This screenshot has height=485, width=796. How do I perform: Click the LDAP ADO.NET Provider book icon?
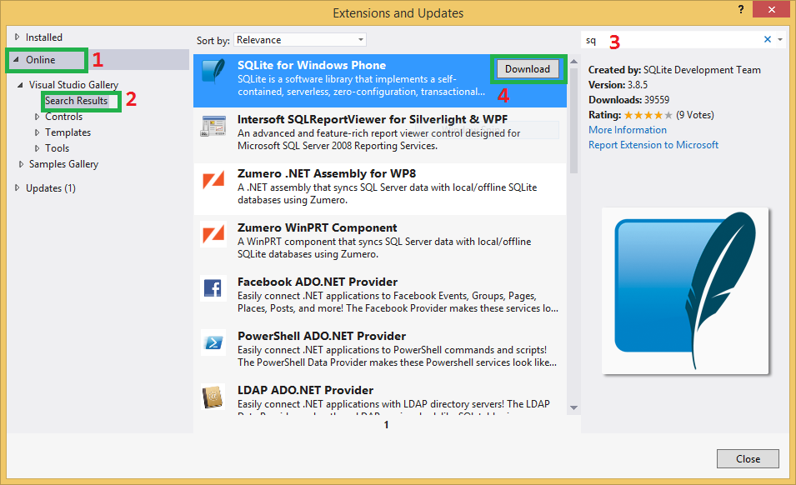point(213,397)
